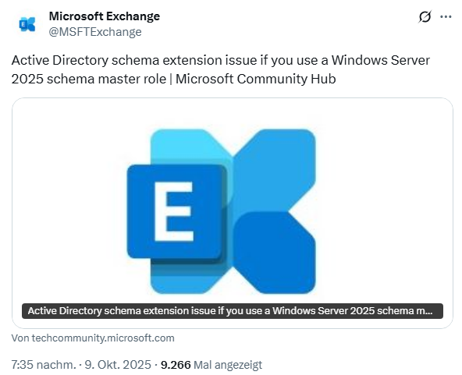Image resolution: width=462 pixels, height=375 pixels.
Task: Open the 7:35 nachm. timestamp
Action: (44, 365)
